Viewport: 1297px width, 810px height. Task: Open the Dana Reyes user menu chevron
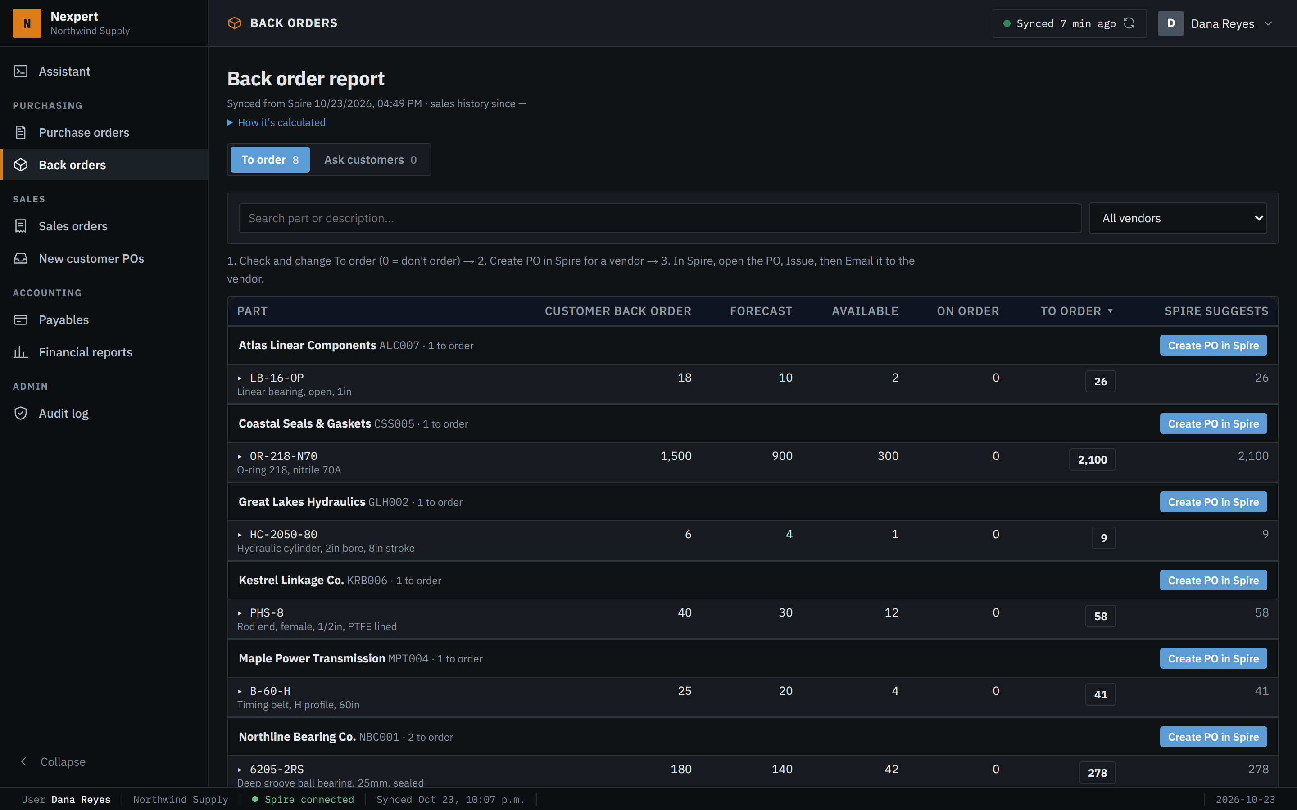pos(1268,23)
